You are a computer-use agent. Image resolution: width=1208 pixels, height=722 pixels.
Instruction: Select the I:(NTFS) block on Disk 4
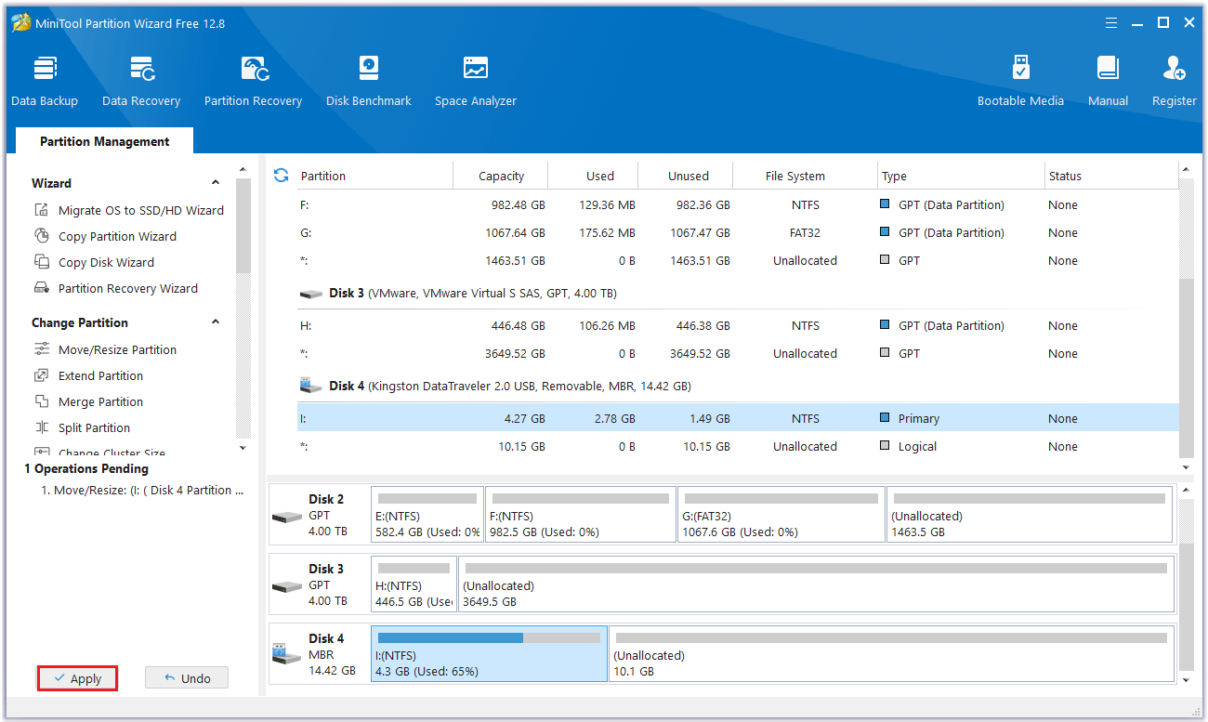(x=489, y=653)
